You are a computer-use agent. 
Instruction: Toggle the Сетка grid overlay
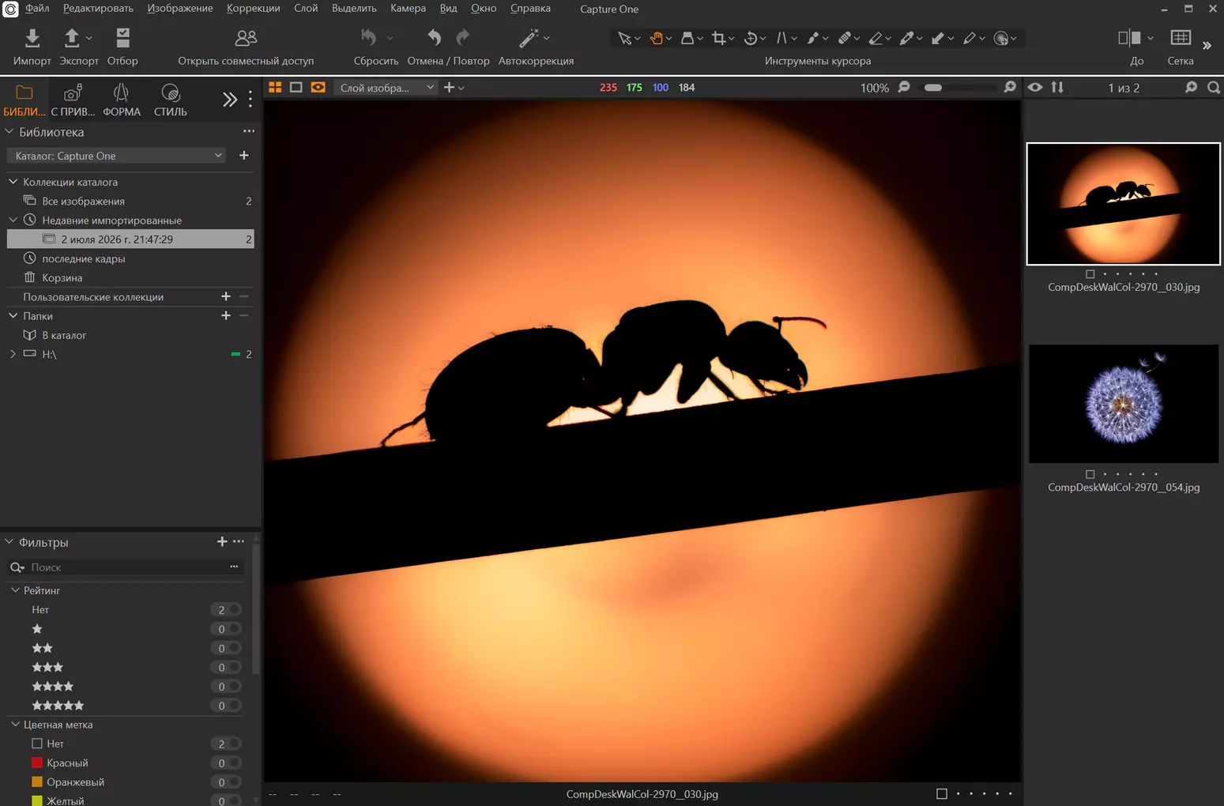(1181, 38)
